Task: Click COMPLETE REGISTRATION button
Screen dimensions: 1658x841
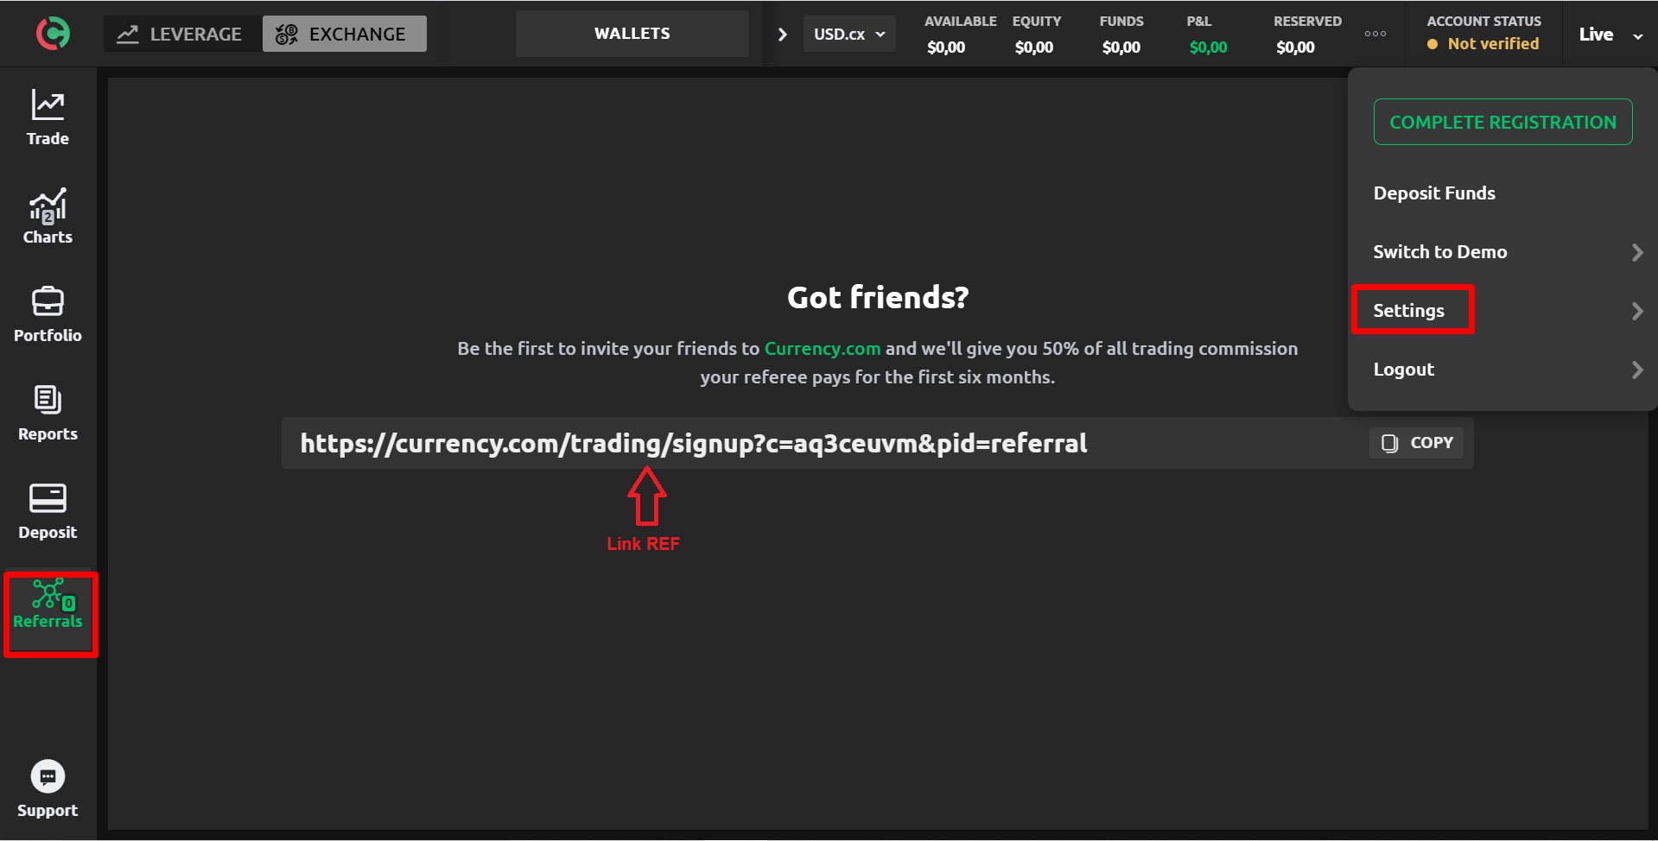Action: (x=1502, y=122)
